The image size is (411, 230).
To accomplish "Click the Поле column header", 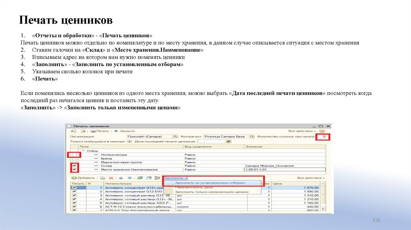I will click(x=130, y=147).
